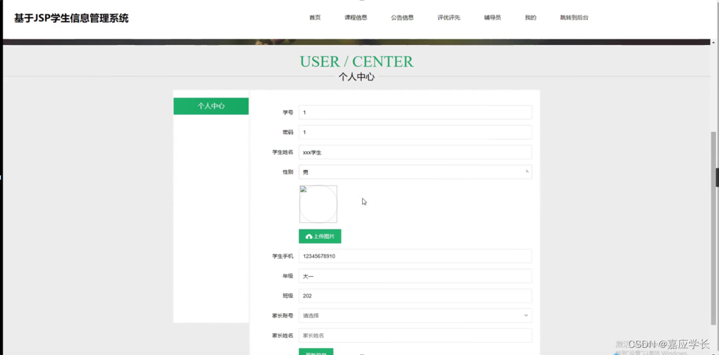This screenshot has height=355, width=719.
Task: Click the 家长账号 field label
Action: tap(283, 316)
